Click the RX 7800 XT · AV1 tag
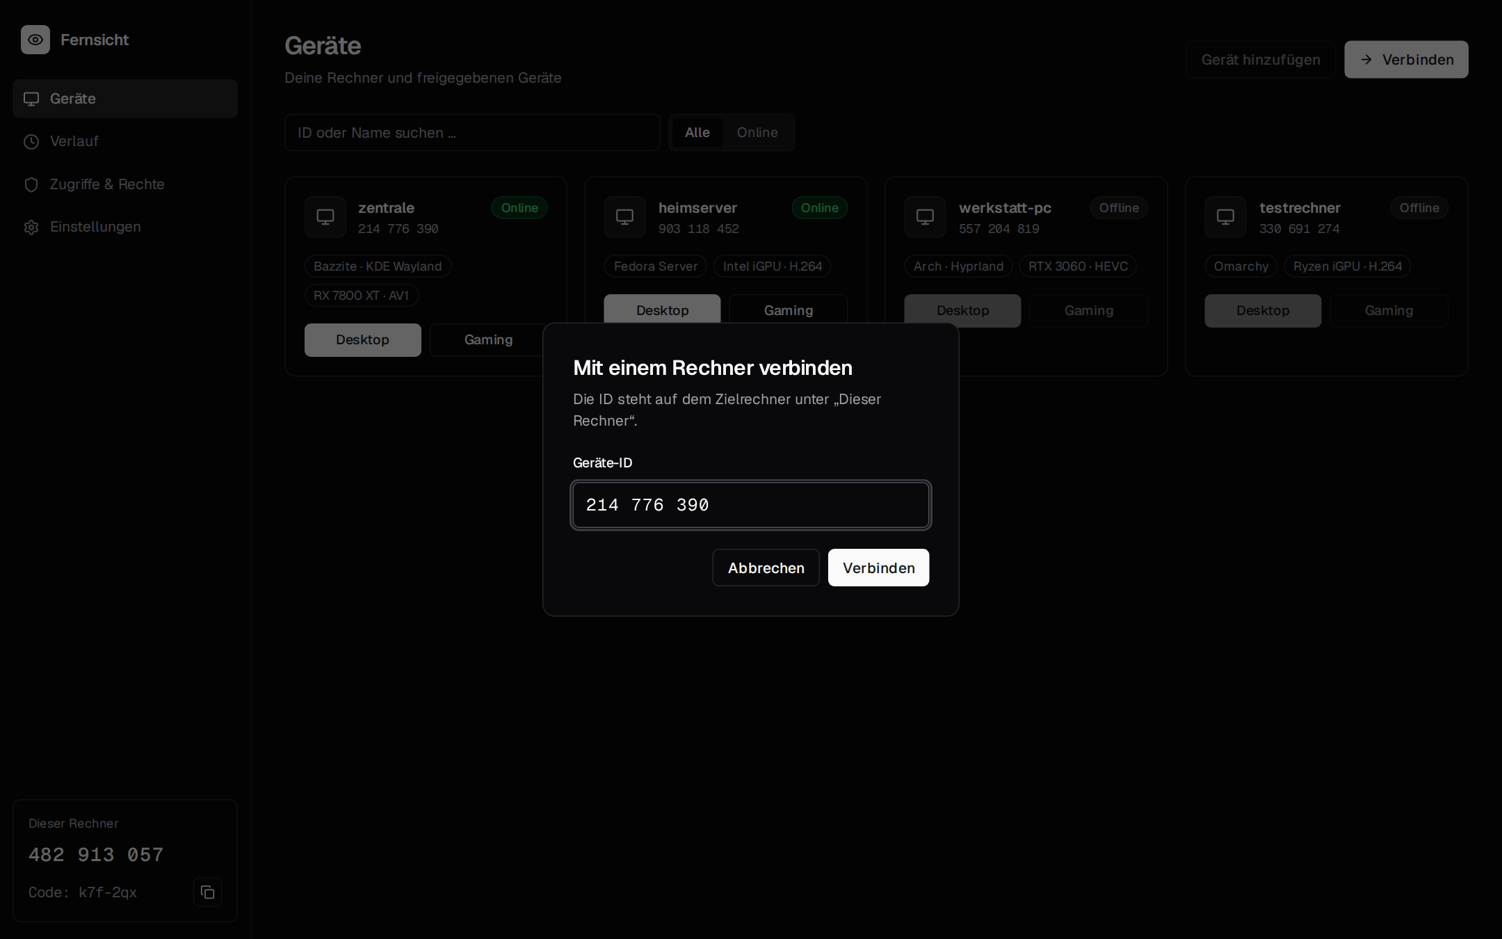 point(362,296)
